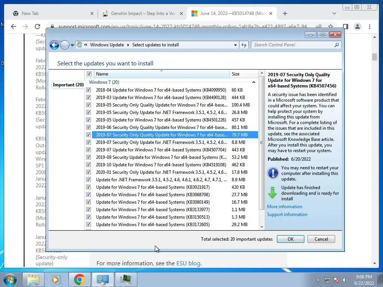Click Chrome back navigation arrow
Viewport: 383px width, 287px height.
[x=13, y=27]
